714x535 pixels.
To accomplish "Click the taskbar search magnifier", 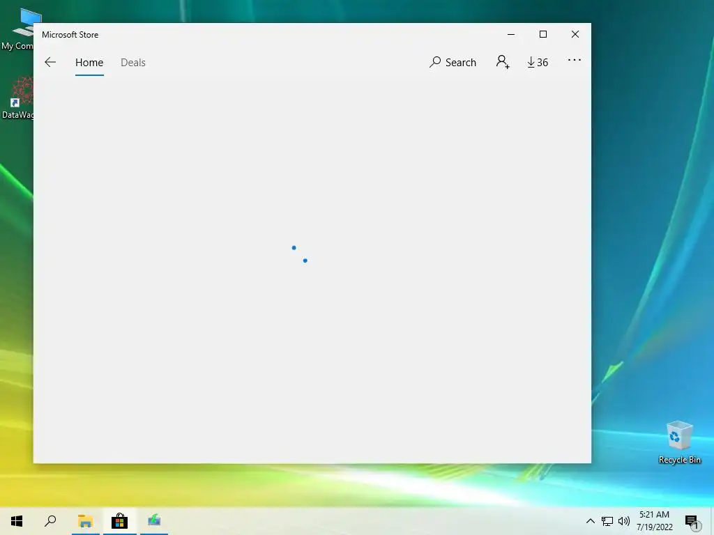I will coord(50,521).
